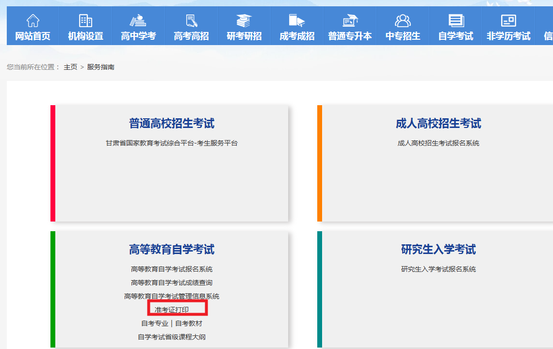Open 高等教育自学考试管理信息系统 link

click(x=172, y=296)
